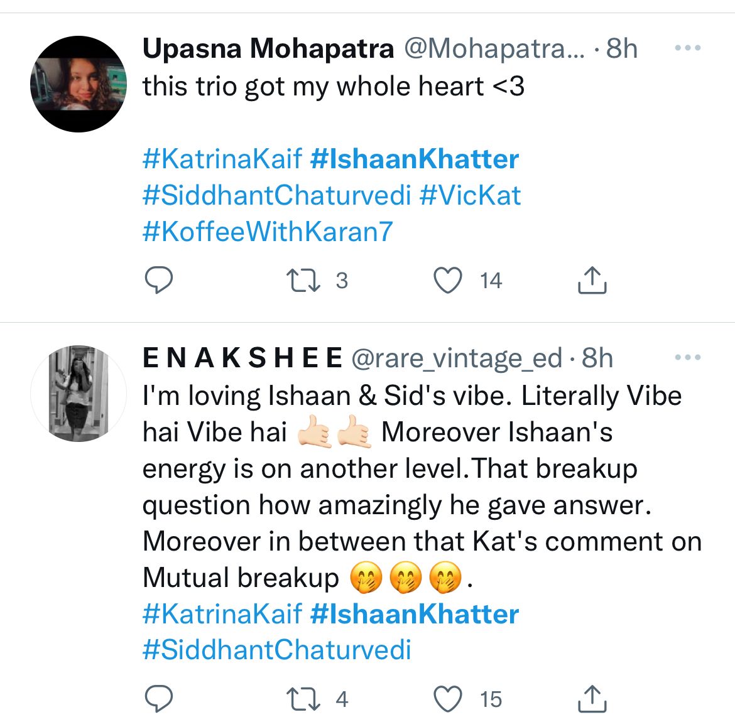The width and height of the screenshot is (735, 727).
Task: Retweet ENAKSHEE's tweet about Ishaan
Action: coord(303,699)
